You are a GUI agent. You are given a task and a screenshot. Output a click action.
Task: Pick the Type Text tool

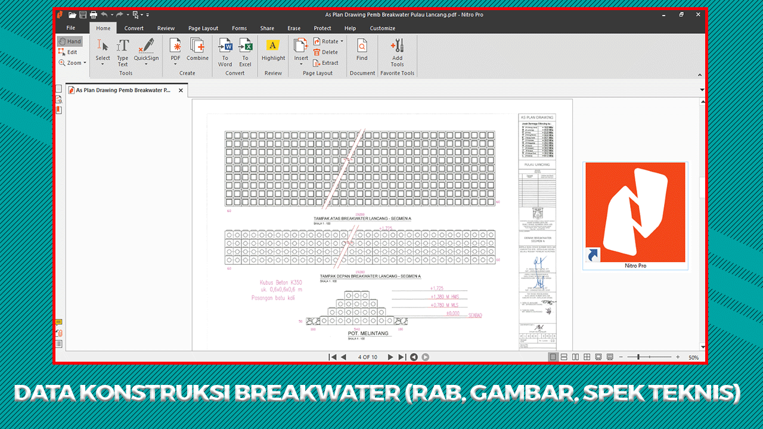pyautogui.click(x=123, y=51)
